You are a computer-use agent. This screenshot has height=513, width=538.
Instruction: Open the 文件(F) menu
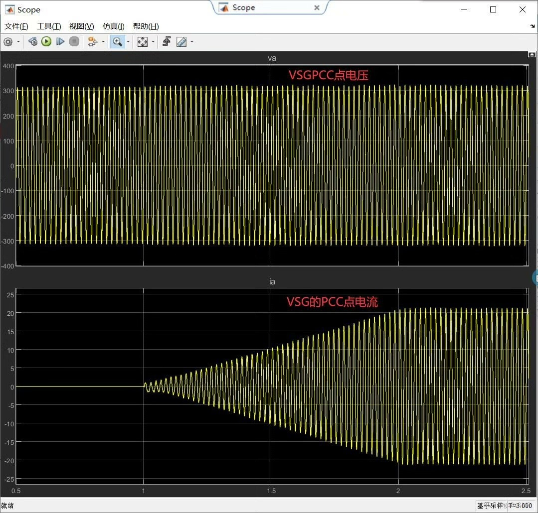click(x=16, y=26)
